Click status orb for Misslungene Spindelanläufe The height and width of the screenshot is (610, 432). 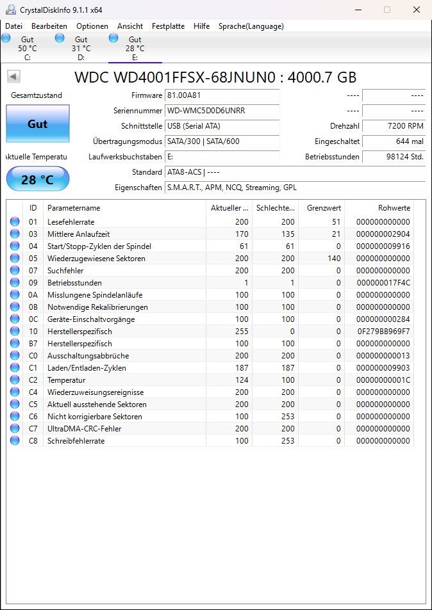click(x=14, y=295)
